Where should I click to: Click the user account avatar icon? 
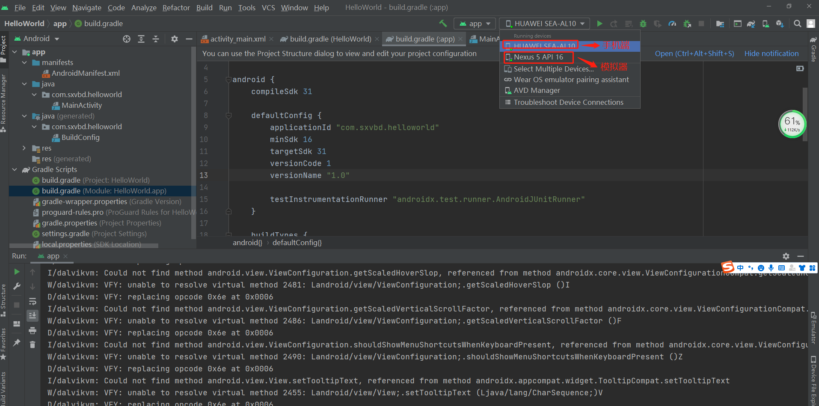click(x=811, y=24)
